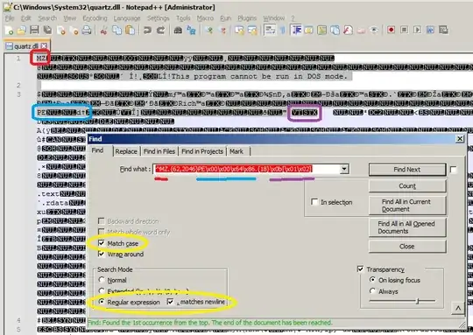Adjust the transparency slider handle
Screen dimensions: 473x335
(x=418, y=301)
